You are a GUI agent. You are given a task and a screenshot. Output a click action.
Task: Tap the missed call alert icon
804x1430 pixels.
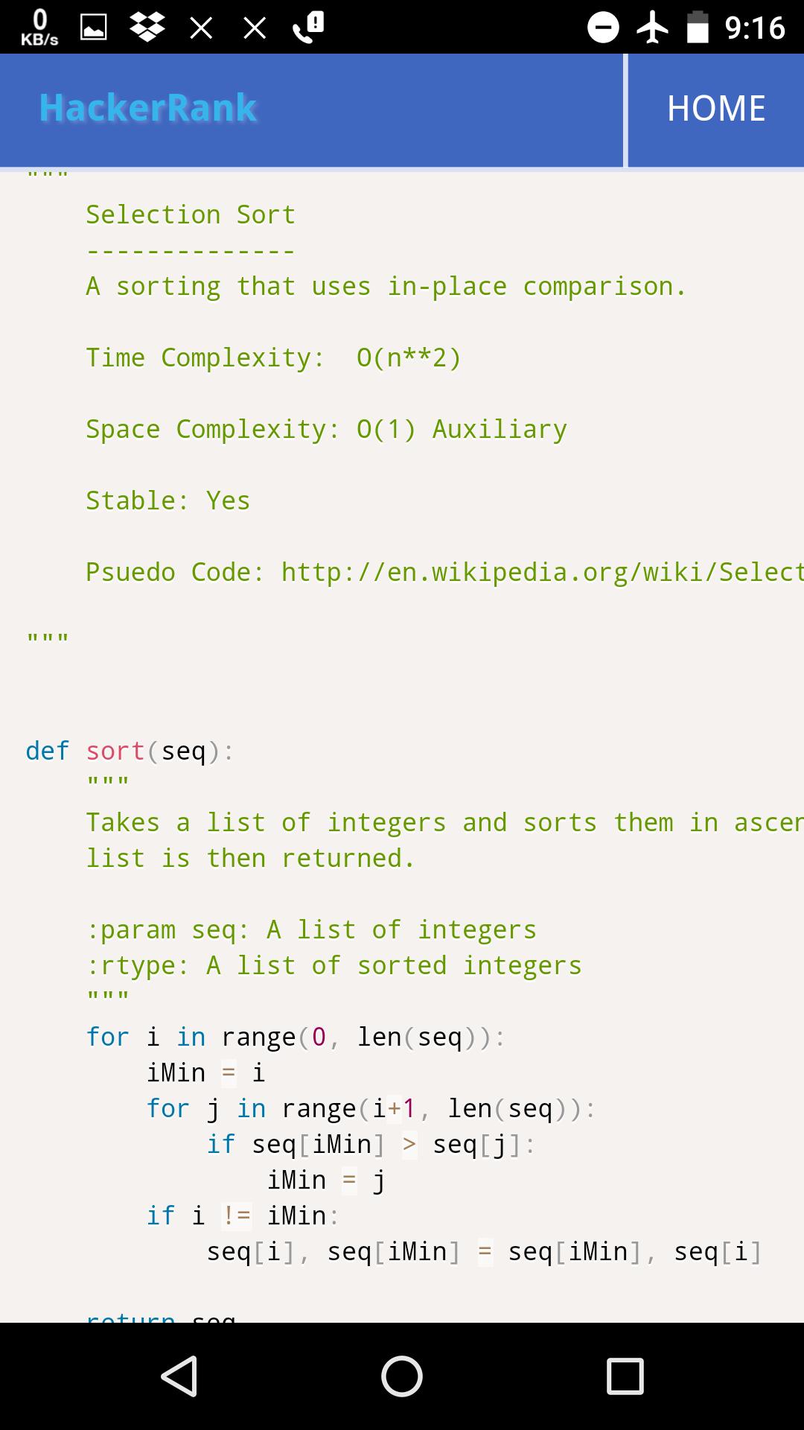click(308, 28)
